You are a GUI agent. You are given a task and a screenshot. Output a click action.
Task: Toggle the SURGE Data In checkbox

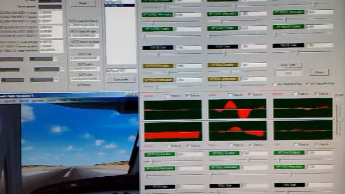(x=187, y=95)
